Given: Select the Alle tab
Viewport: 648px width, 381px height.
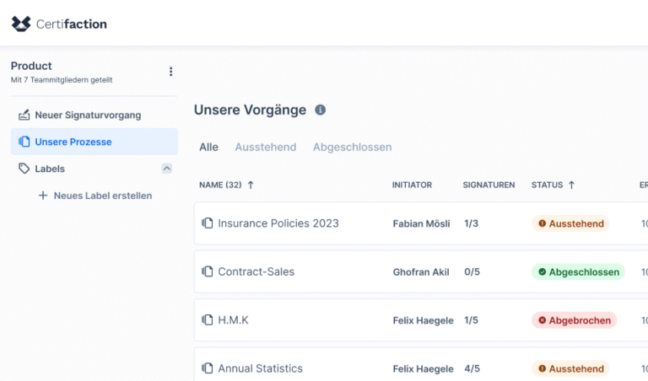Looking at the screenshot, I should (208, 147).
